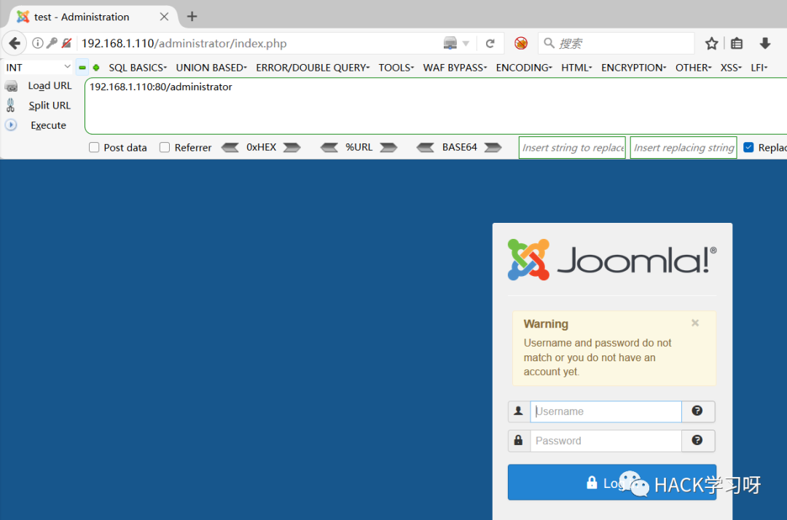Encode %URL with the right arrow
The image size is (787, 520).
point(388,147)
